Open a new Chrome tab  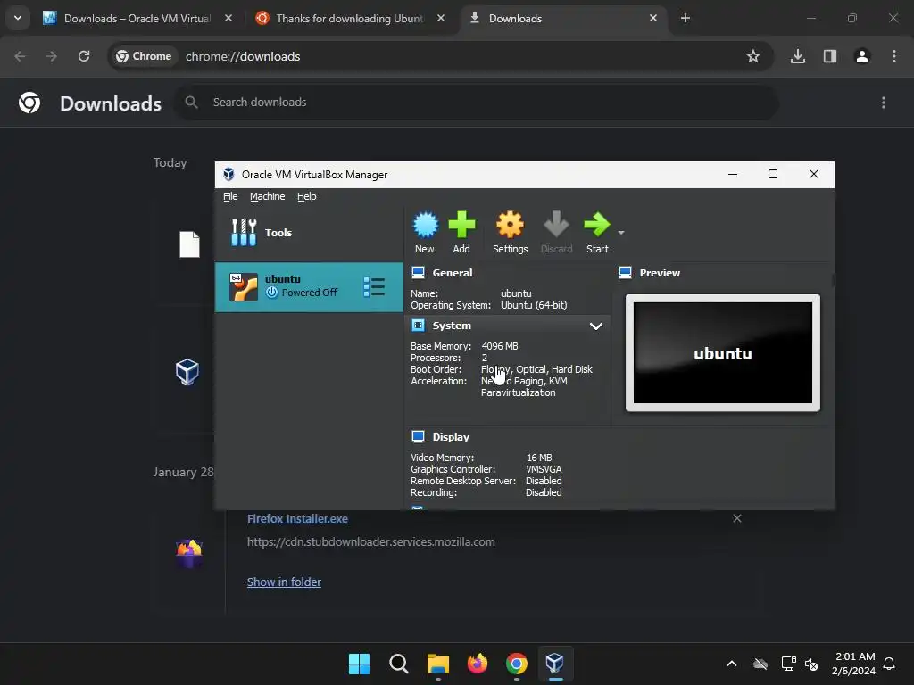pos(685,18)
